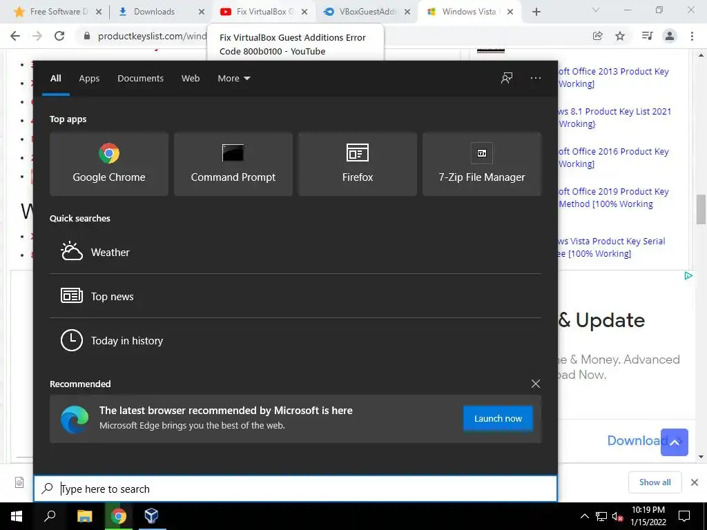The width and height of the screenshot is (707, 530).
Task: Click the Microsoft Edge logo in Recommended
Action: pyautogui.click(x=75, y=419)
